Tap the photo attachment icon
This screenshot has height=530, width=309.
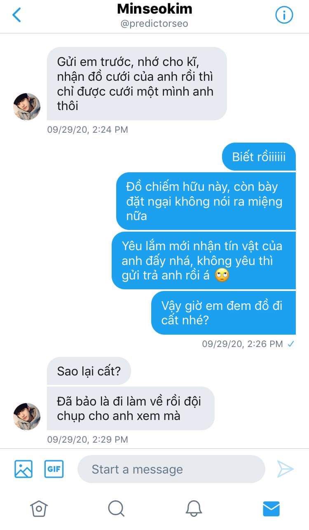click(x=23, y=469)
